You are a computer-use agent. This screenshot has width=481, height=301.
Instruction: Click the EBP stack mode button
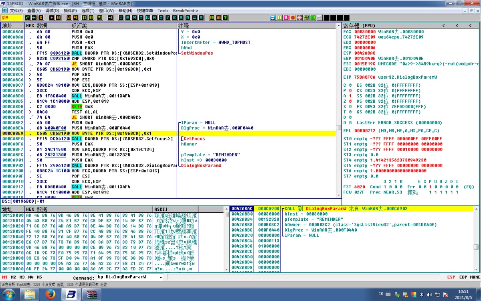click(x=463, y=277)
